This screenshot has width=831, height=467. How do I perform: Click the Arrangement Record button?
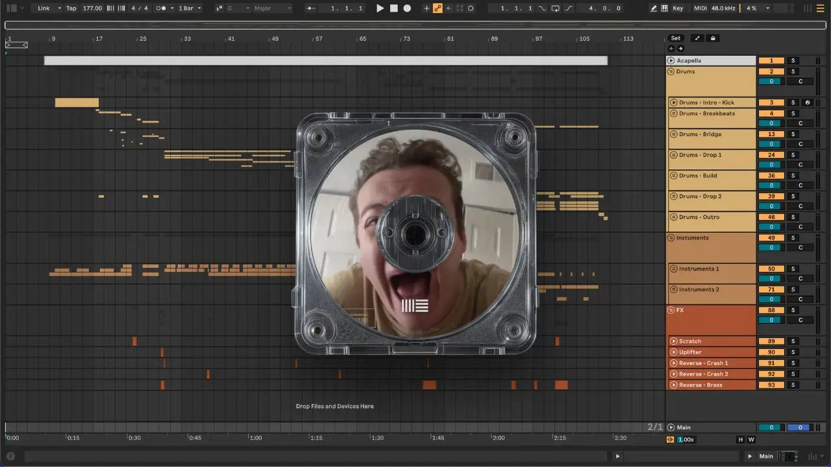pos(407,8)
